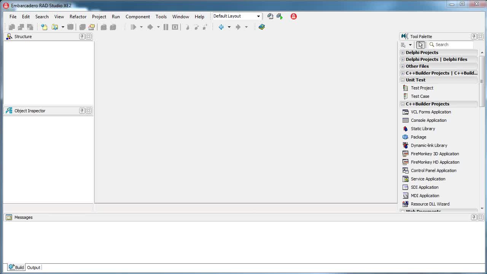Open the Default Layout combo box
487x274 pixels.
(x=237, y=16)
